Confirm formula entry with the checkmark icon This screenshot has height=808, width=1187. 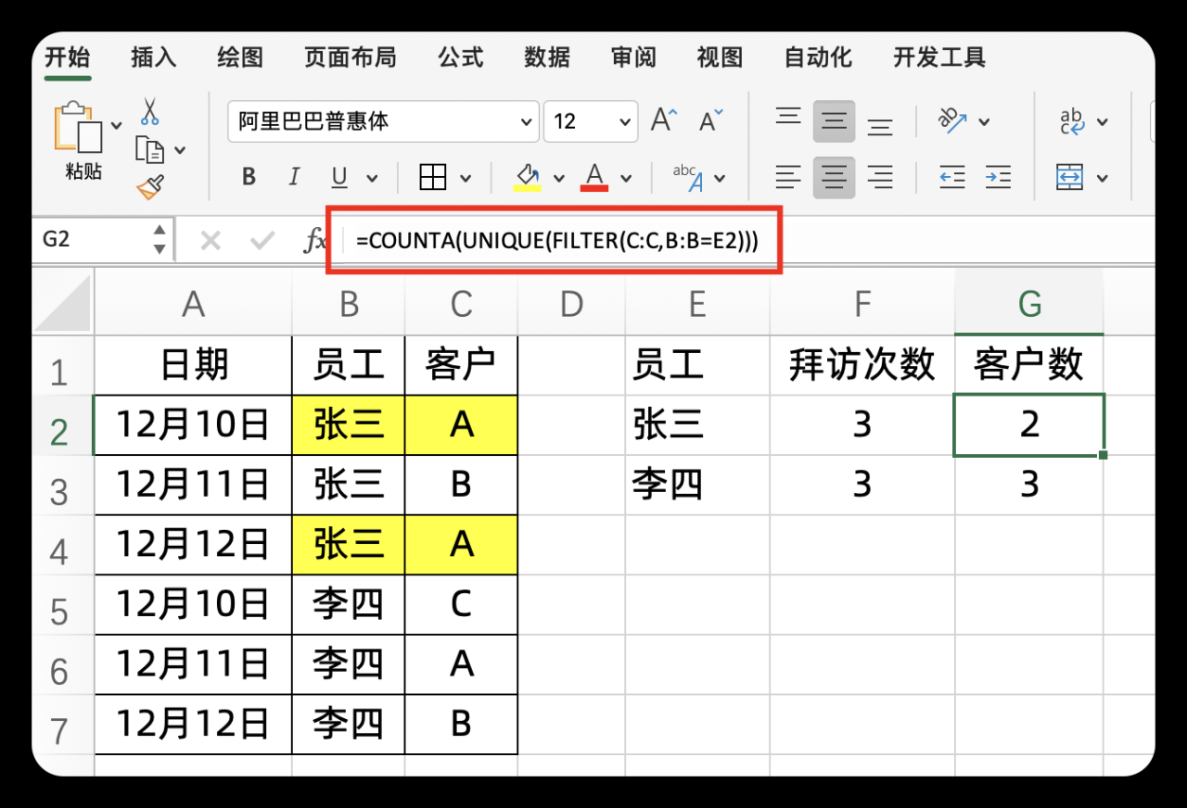[263, 242]
